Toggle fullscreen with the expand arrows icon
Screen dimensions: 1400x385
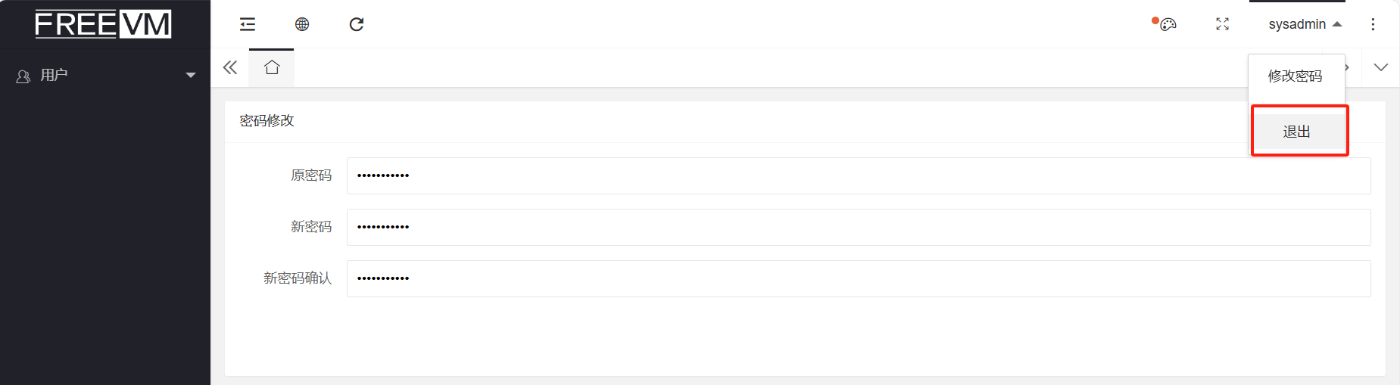1222,24
